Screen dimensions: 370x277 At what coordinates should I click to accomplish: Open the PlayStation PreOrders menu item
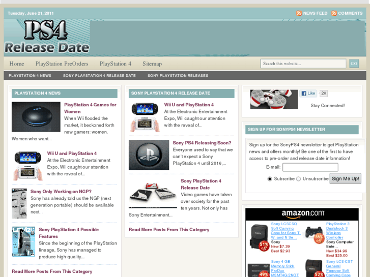(x=62, y=64)
